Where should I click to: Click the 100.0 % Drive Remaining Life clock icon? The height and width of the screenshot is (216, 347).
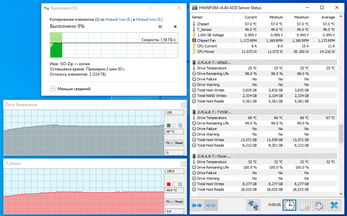[x=194, y=167]
